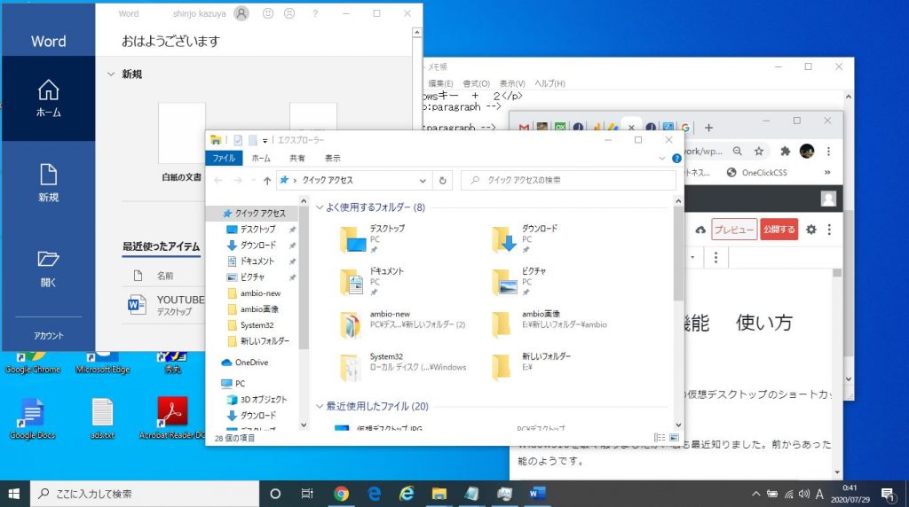The width and height of the screenshot is (909, 507).
Task: Go up one folder level in Explorer
Action: 267,181
